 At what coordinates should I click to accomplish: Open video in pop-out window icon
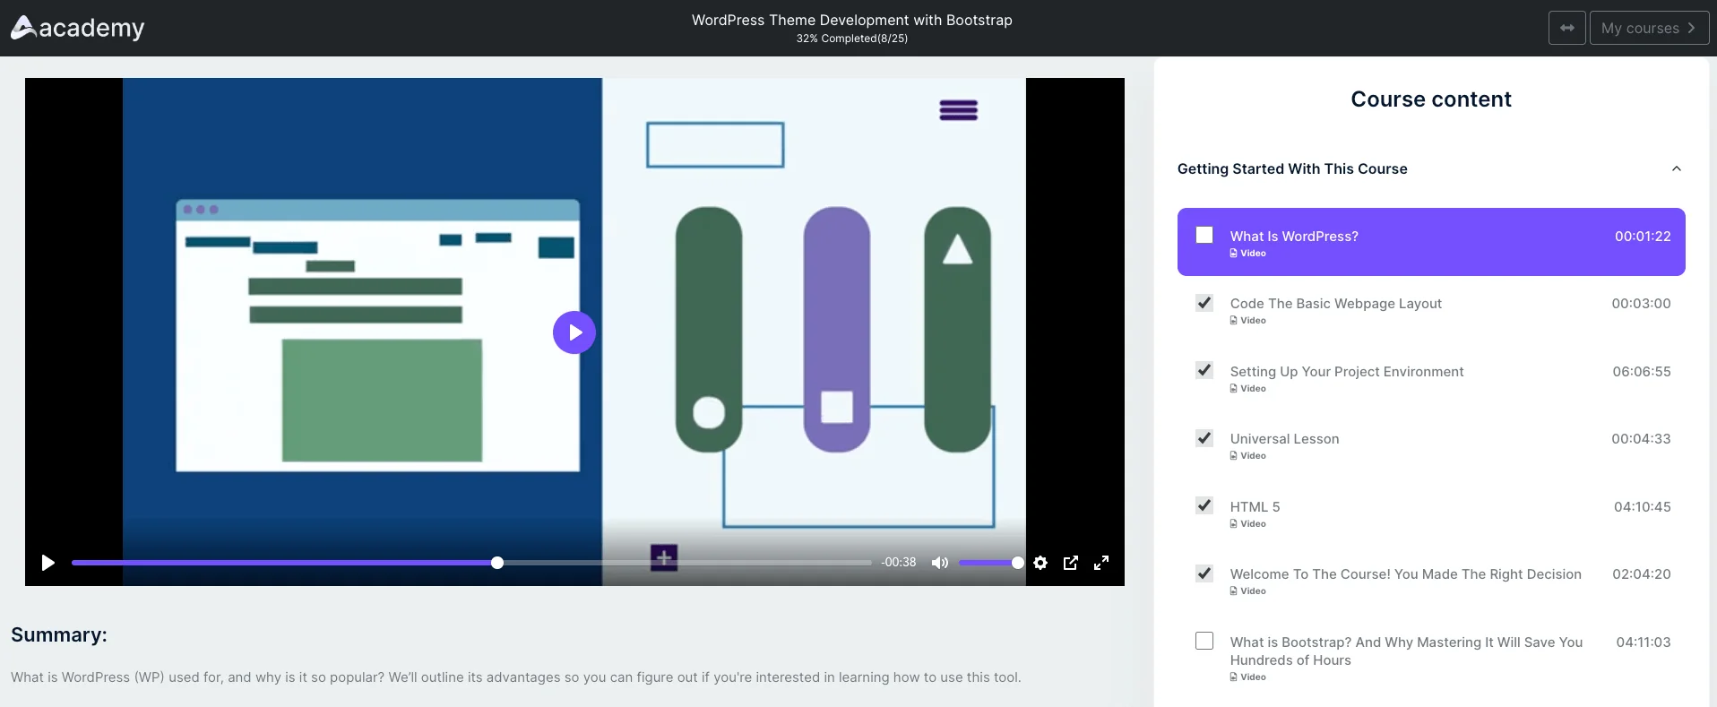[x=1071, y=563]
